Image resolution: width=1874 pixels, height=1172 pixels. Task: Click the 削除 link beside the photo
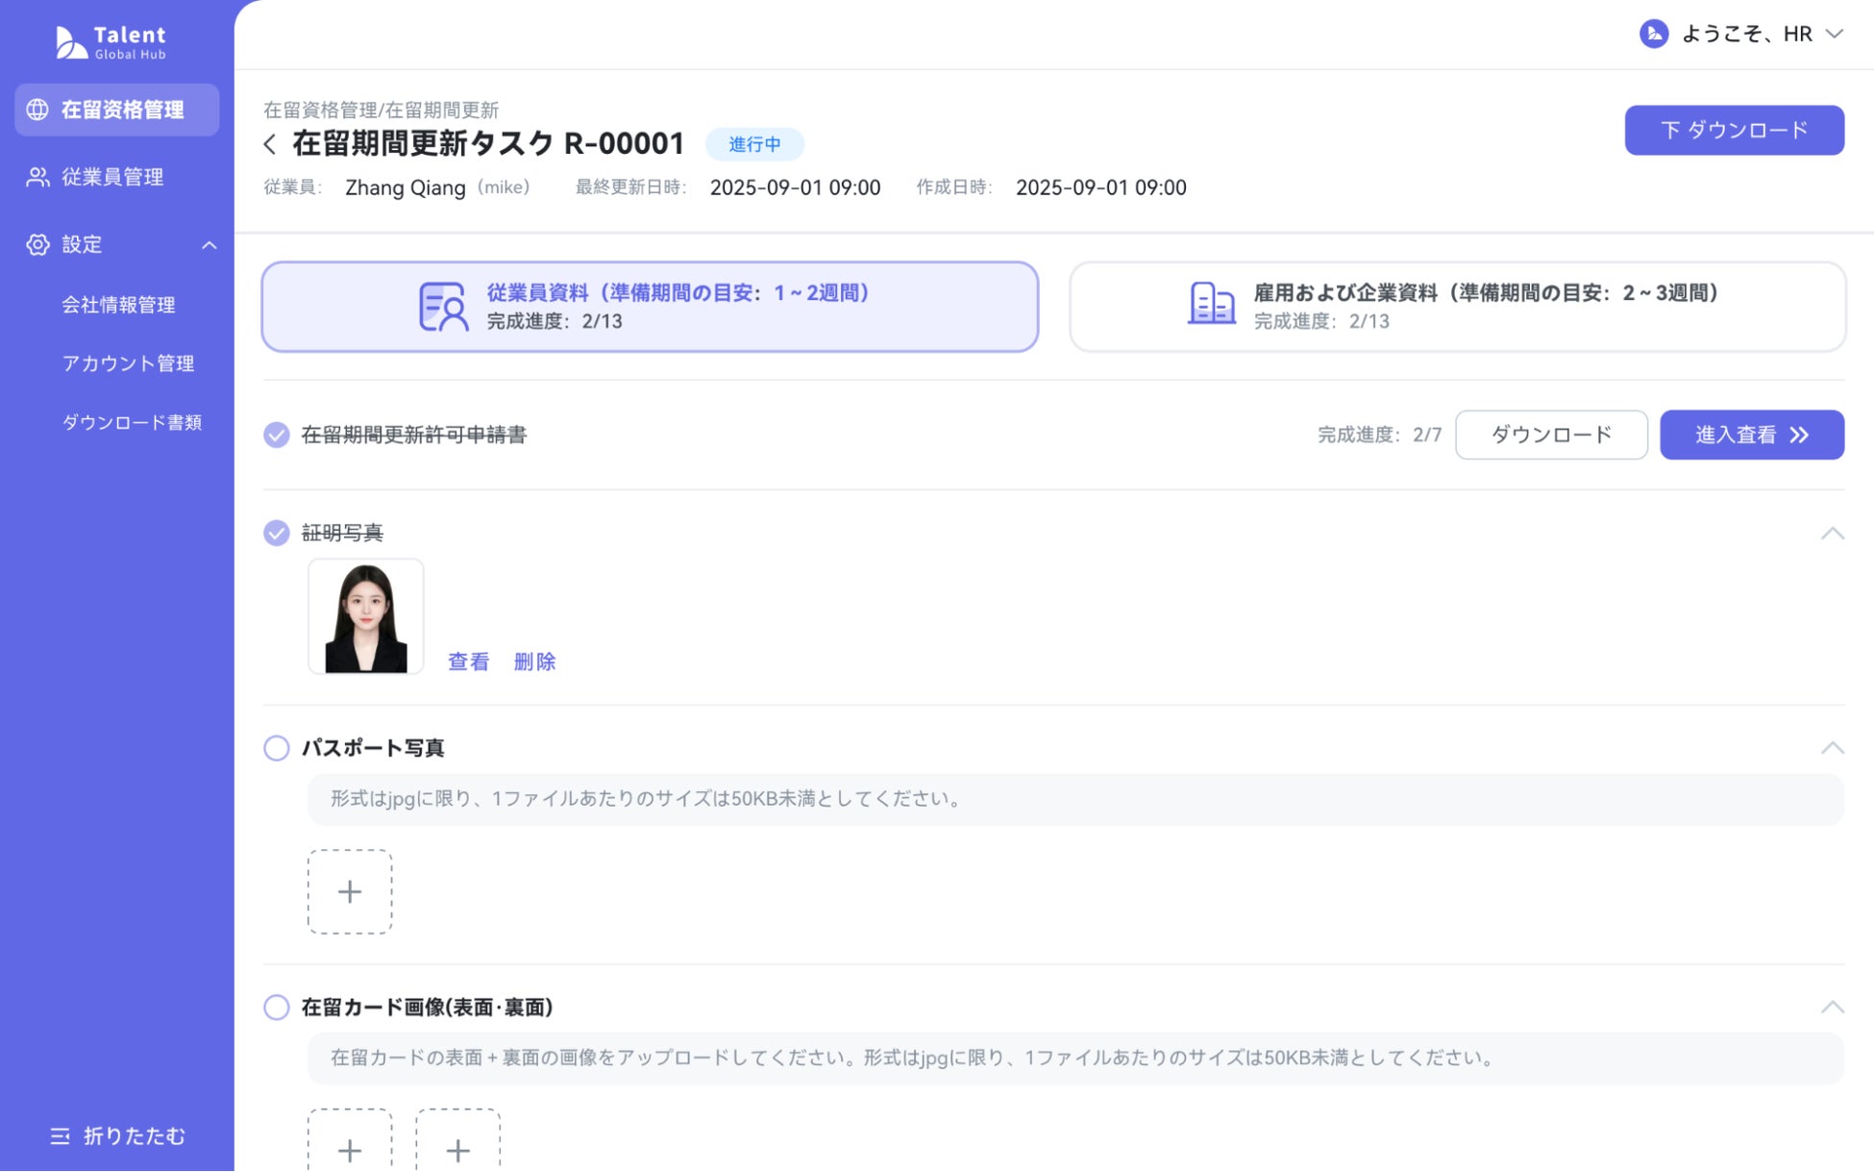(x=534, y=661)
